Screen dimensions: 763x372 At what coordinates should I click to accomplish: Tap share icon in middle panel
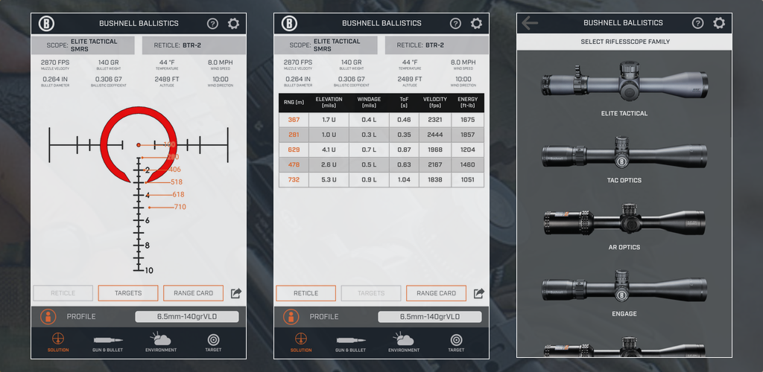[479, 293]
